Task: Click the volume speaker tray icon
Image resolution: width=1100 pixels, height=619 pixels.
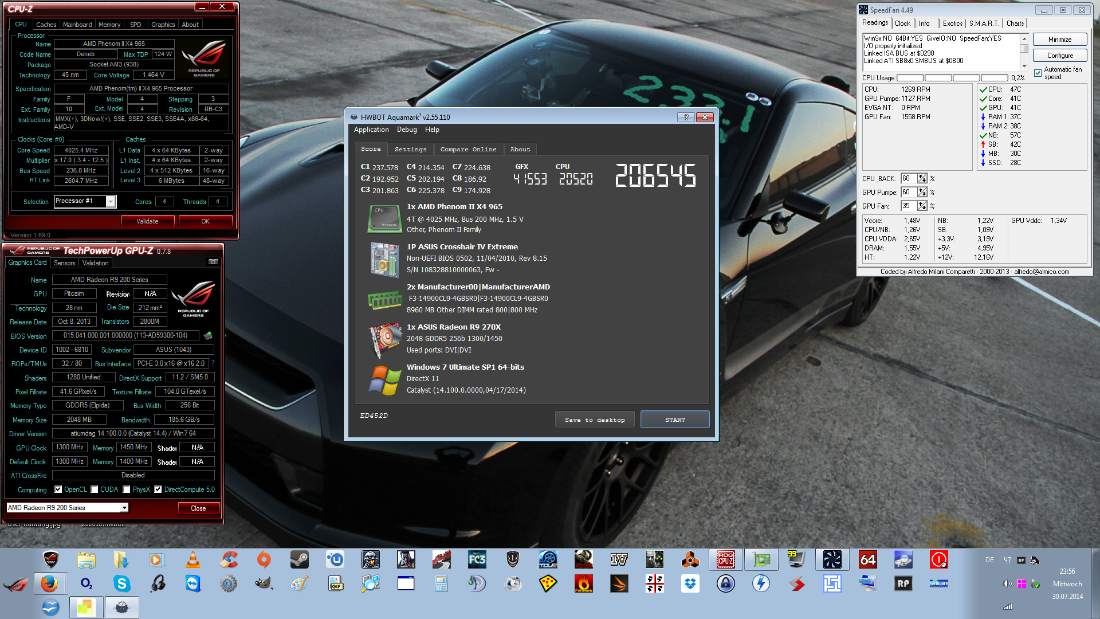Action: click(x=1007, y=583)
